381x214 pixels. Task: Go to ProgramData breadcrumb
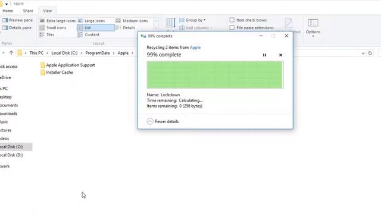pyautogui.click(x=98, y=53)
